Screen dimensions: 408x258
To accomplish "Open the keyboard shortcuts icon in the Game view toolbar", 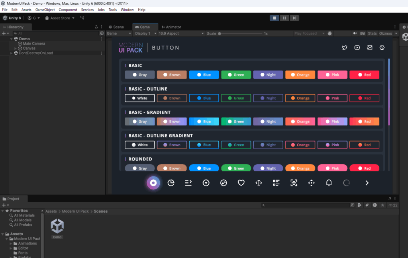I will (363, 33).
